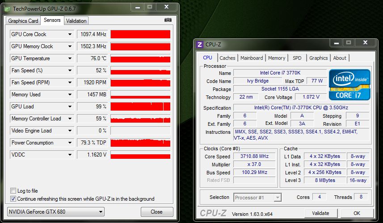Minimize the GPU-Z window
Image resolution: width=383 pixels, height=223 pixels.
pos(138,7)
